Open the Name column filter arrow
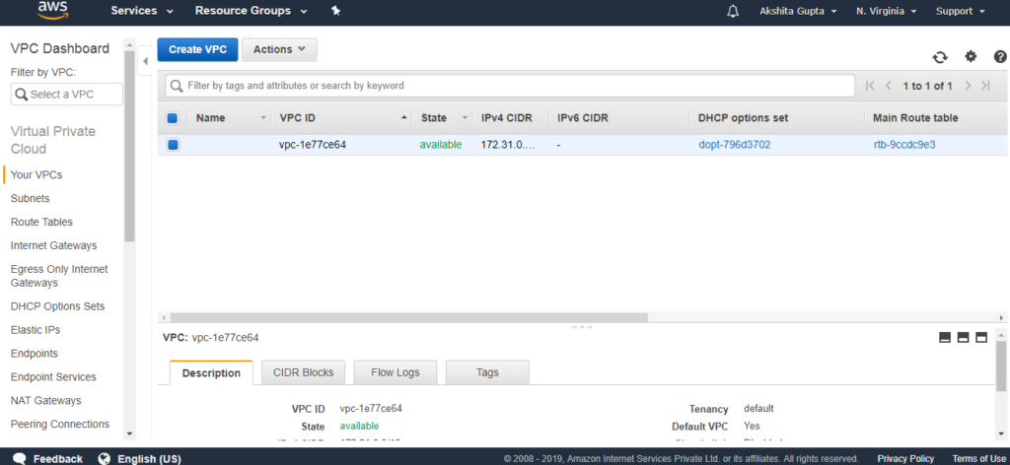 click(262, 118)
